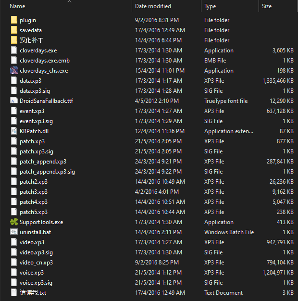Sort files by the Size column header
Screen dimensions: 298x301
pyautogui.click(x=267, y=6)
